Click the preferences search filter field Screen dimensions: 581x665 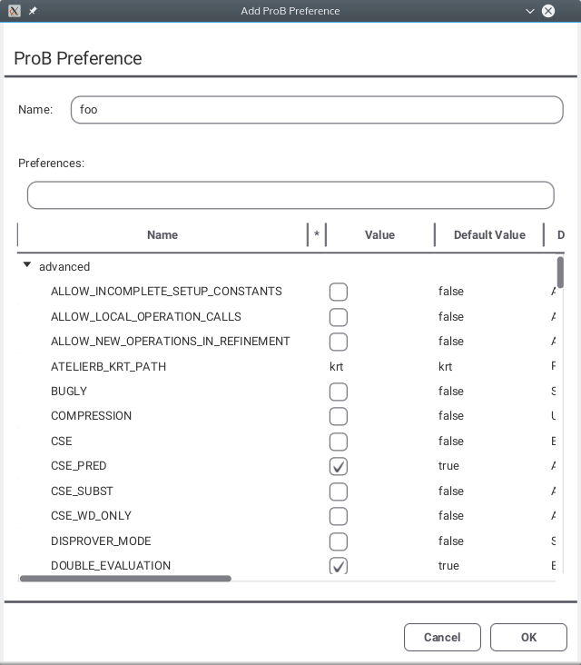click(290, 195)
